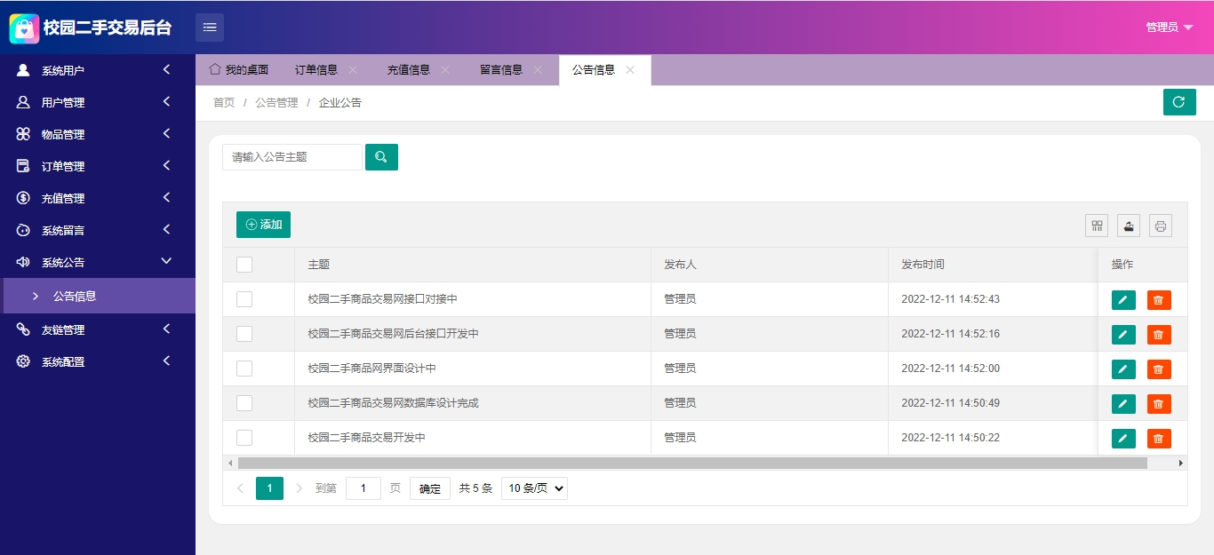Click the 友链管理 link icon
Viewport: 1214px width, 555px height.
point(23,329)
